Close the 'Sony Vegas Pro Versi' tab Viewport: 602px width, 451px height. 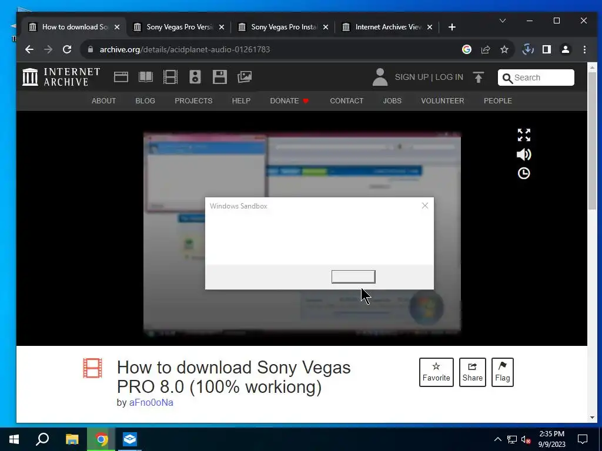click(x=222, y=27)
